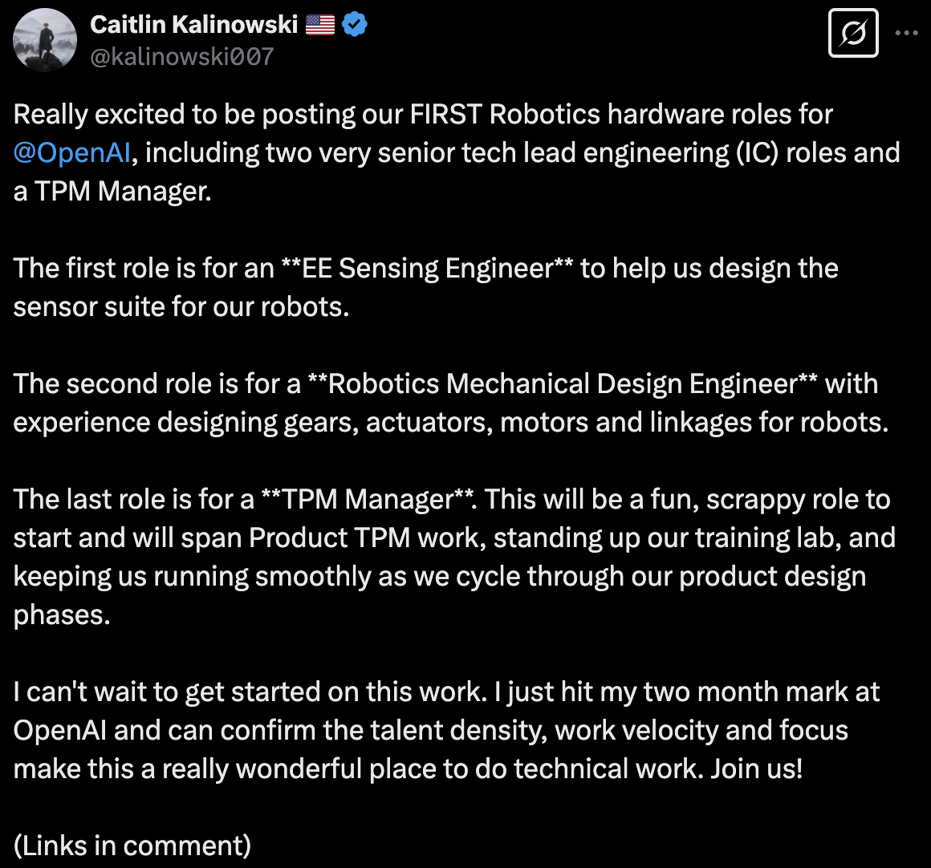Click the single word line "phases."
Viewport: 931px width, 868px height.
coord(62,615)
